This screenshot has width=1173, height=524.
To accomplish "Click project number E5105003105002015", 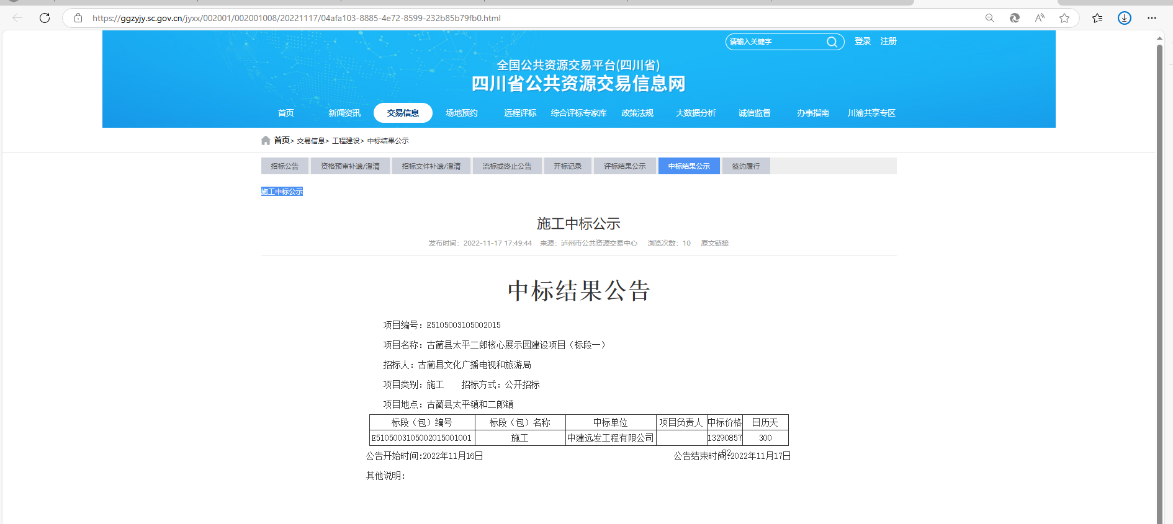I will (464, 325).
